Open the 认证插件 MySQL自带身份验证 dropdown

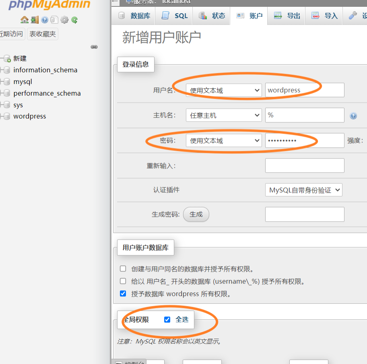(303, 190)
